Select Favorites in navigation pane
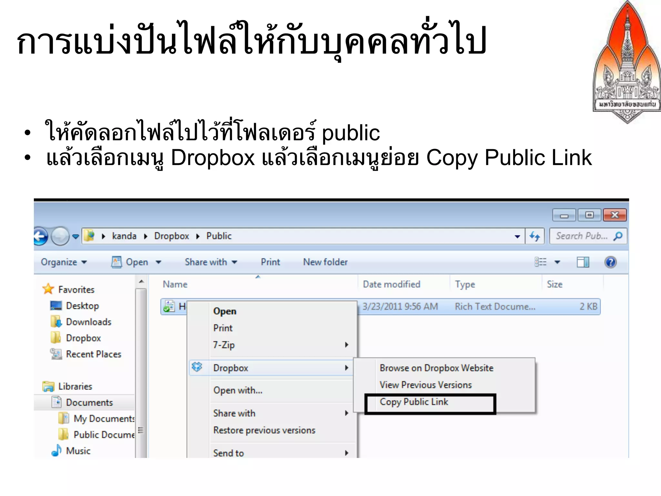 tap(76, 290)
